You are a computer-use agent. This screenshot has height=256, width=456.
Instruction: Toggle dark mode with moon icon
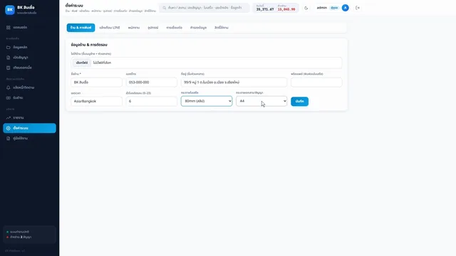point(306,8)
